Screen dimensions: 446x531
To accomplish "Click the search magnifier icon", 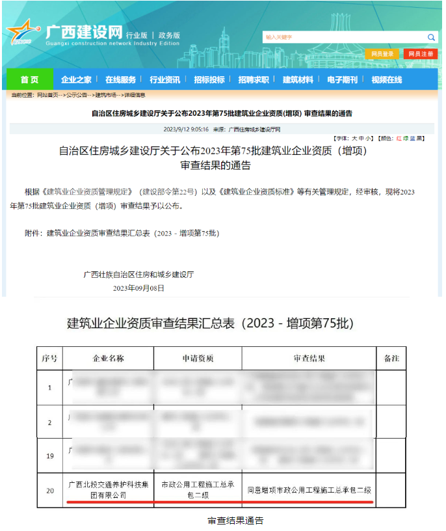I will 431,37.
